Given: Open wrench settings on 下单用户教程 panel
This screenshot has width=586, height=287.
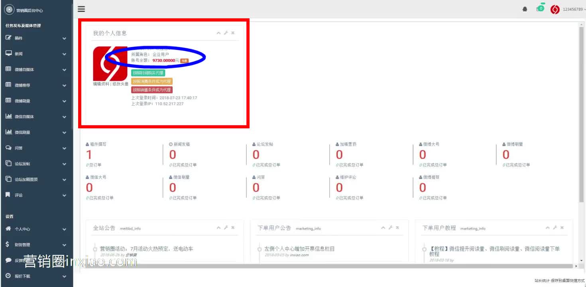Looking at the screenshot, I should (x=555, y=228).
